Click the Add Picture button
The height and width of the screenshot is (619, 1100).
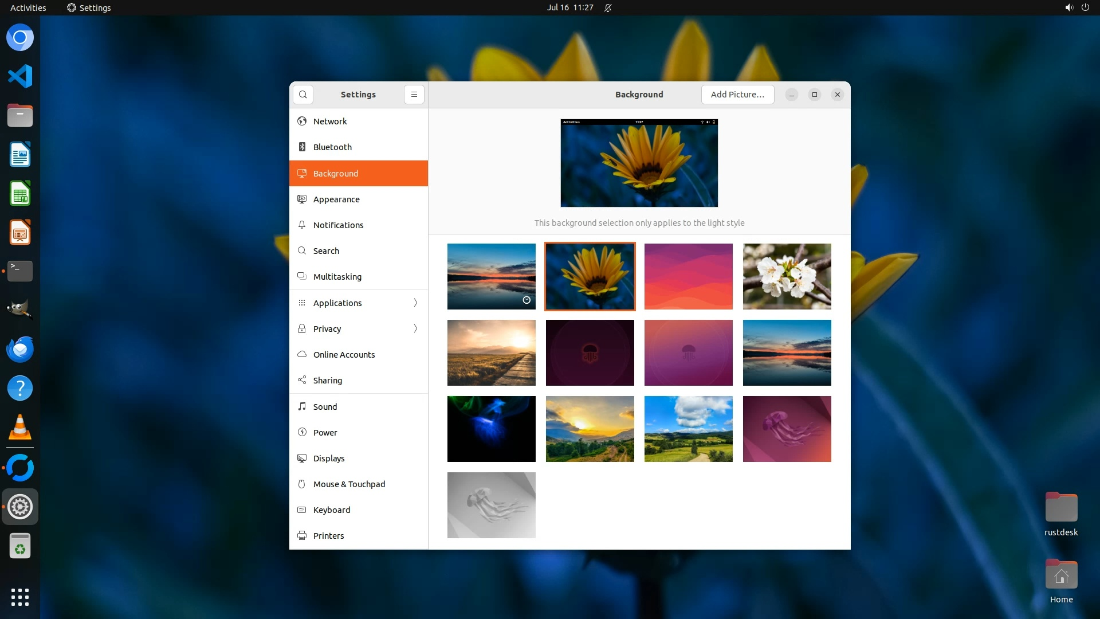click(737, 95)
